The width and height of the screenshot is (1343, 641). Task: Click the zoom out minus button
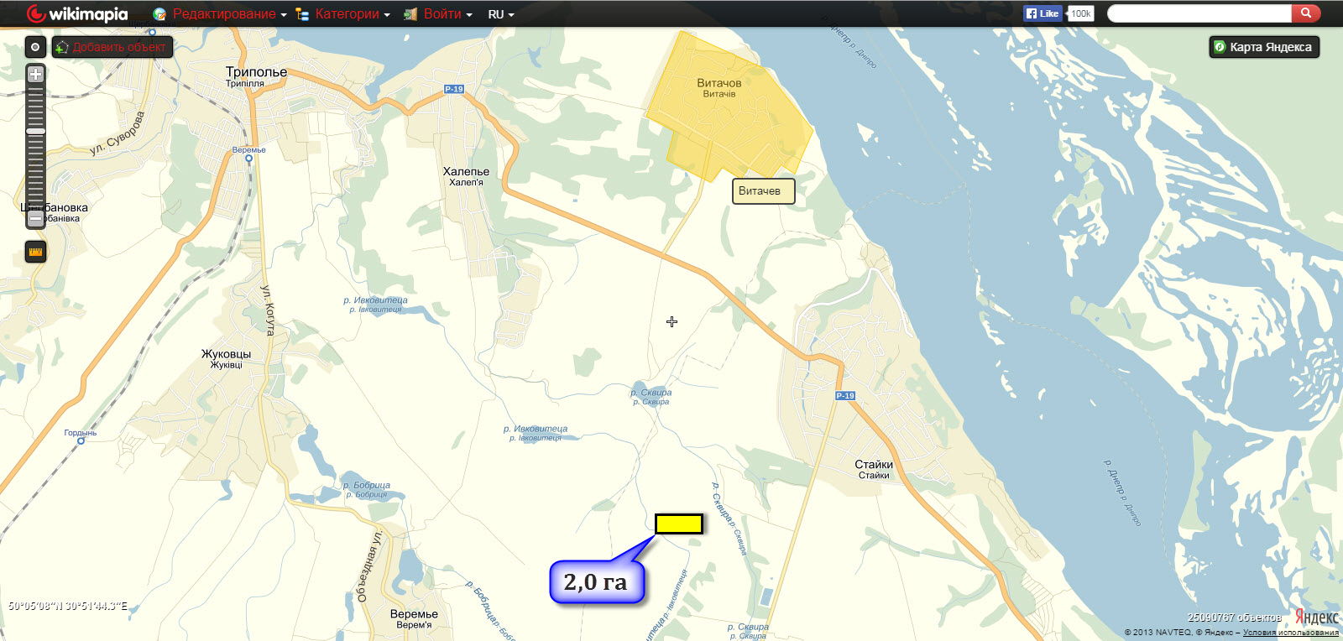pyautogui.click(x=35, y=218)
